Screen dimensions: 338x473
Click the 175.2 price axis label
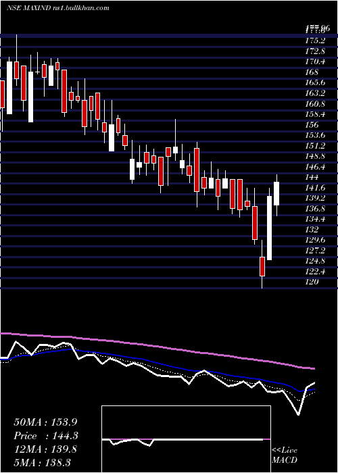pos(315,41)
